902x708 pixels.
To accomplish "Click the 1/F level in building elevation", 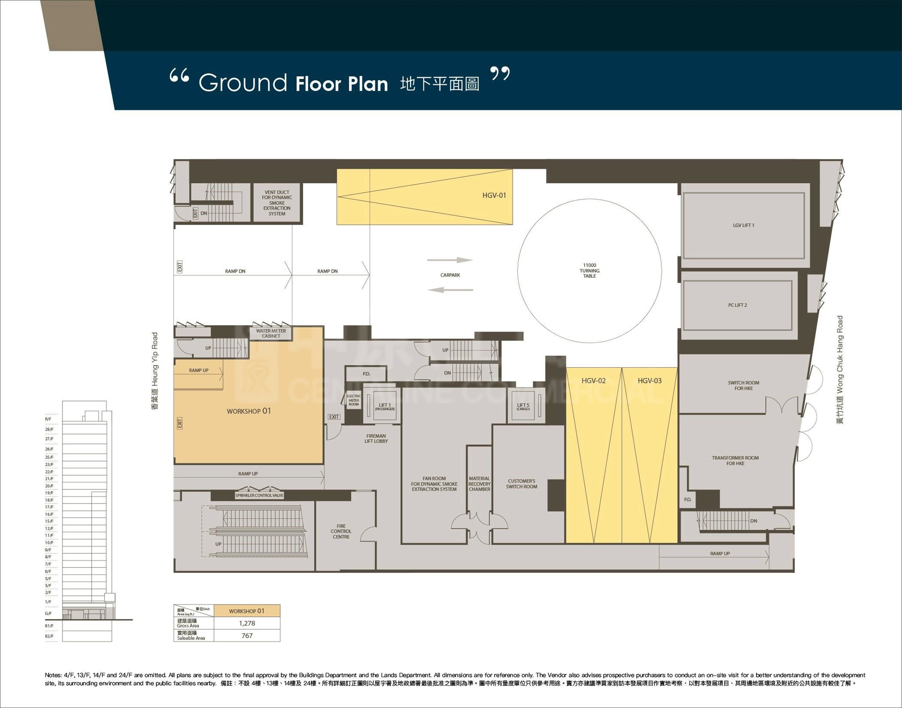I will [x=48, y=602].
